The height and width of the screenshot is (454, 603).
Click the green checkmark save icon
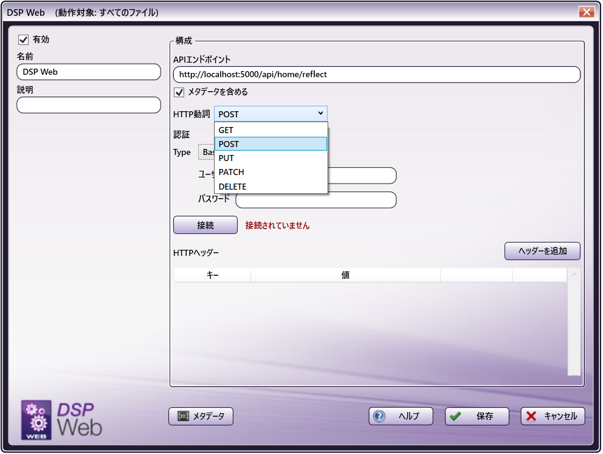point(456,417)
